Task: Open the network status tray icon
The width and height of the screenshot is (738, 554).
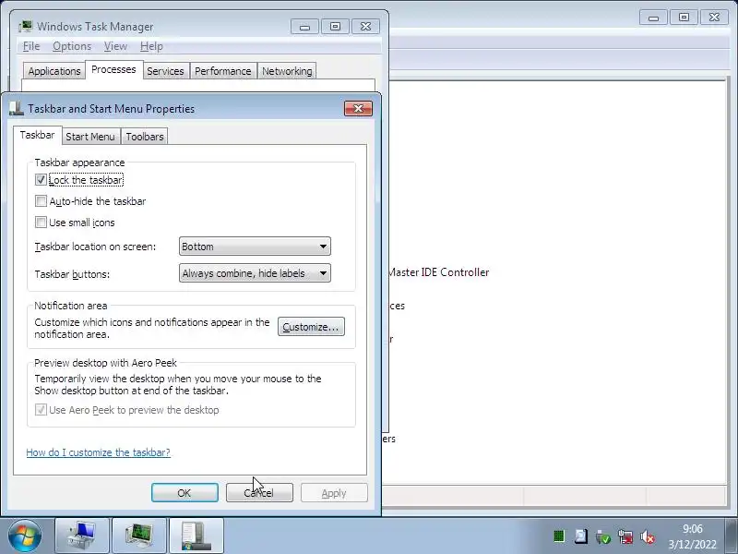Action: [625, 536]
